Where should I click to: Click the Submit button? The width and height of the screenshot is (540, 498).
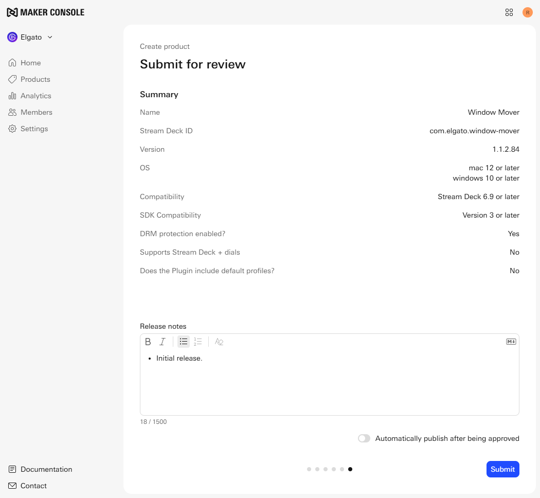[502, 469]
